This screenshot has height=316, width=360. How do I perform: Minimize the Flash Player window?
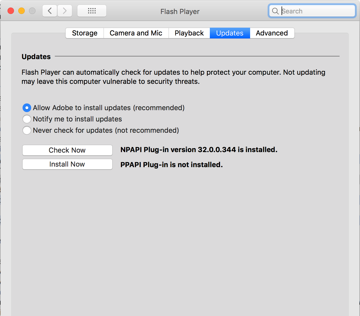[x=21, y=11]
